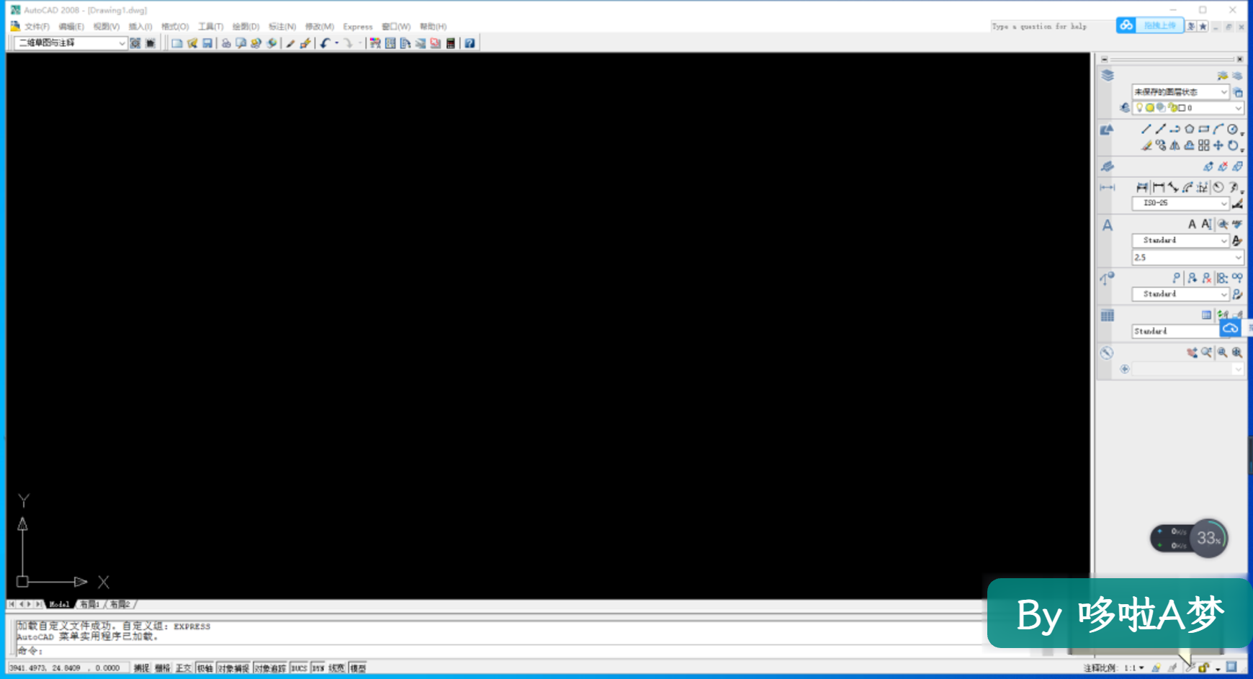Select the Polygon tool in dashboard

click(x=1189, y=130)
